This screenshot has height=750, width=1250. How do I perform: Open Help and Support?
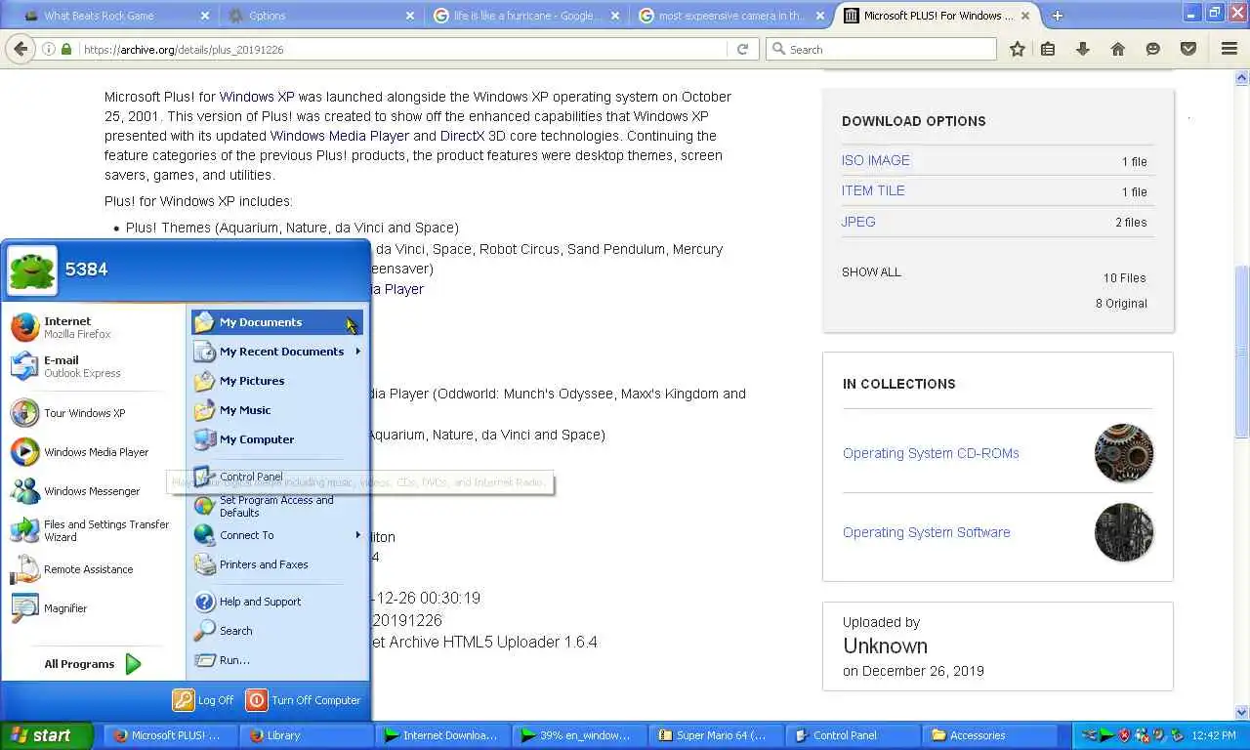point(277,602)
